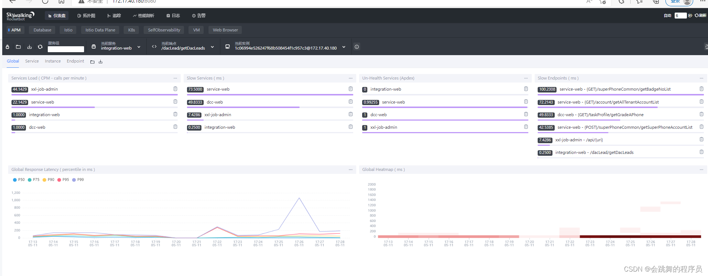The image size is (708, 276).
Task: Copy dcc-web name in Slow Services
Action: (351, 101)
